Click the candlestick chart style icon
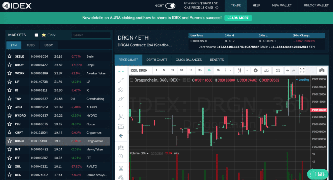 click(239, 70)
